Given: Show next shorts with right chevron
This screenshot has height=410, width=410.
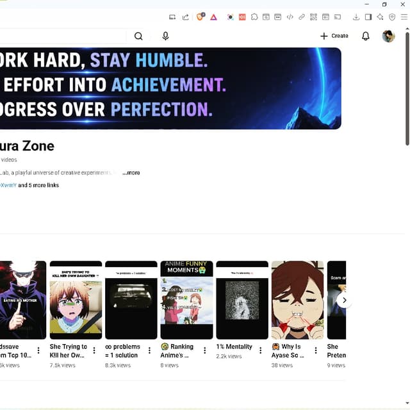Looking at the screenshot, I should [344, 300].
